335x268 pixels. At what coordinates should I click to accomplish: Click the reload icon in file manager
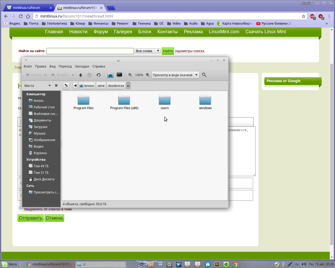98,75
